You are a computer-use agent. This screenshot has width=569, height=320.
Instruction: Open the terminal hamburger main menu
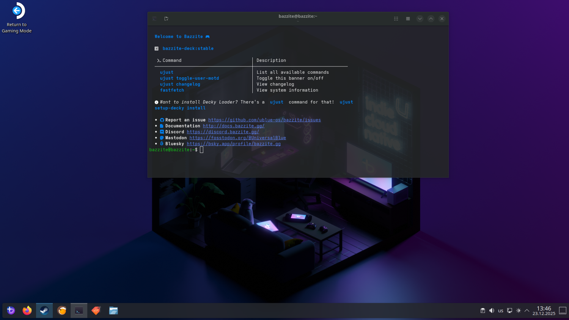(x=408, y=19)
